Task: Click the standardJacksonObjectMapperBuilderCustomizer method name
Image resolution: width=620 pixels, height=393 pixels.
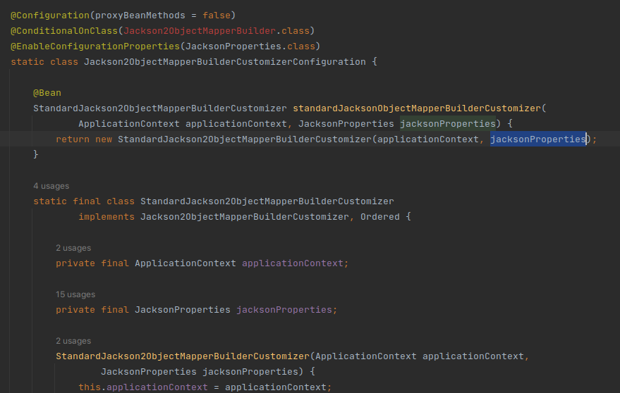Action: click(x=417, y=108)
